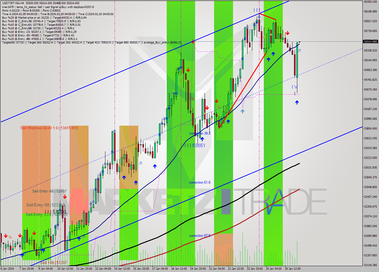Click the 54570.200 price axis value
The width and height of the screenshot is (379, 272).
point(370,89)
